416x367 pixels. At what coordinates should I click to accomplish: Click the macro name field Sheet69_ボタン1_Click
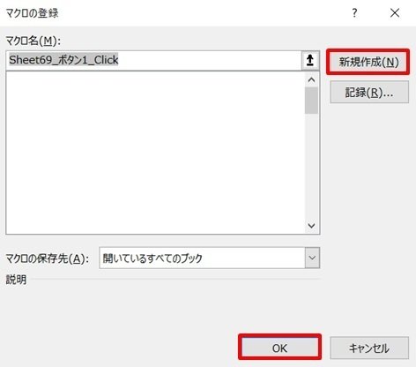pos(153,60)
